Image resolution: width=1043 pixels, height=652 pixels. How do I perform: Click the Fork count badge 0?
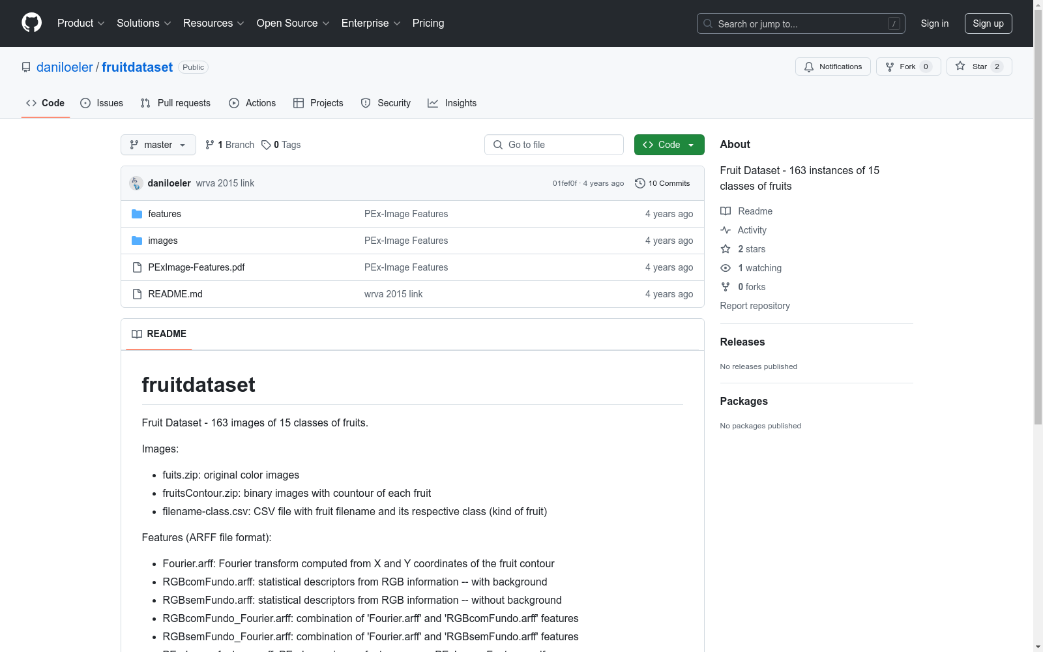(926, 67)
